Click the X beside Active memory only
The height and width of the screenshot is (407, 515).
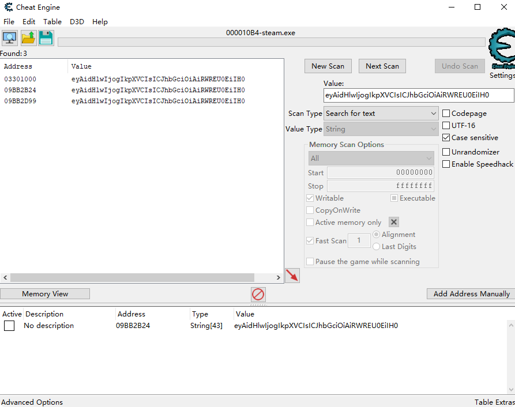tap(393, 222)
